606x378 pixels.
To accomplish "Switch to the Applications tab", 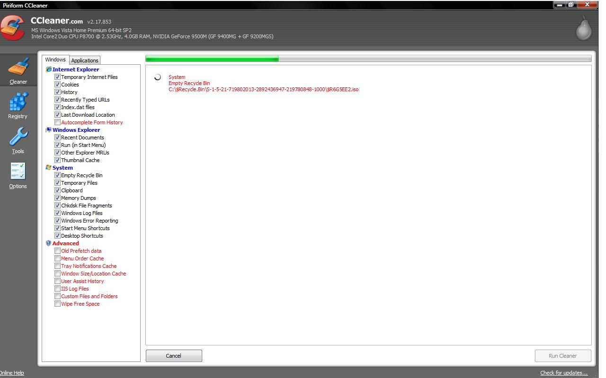I will (x=85, y=60).
